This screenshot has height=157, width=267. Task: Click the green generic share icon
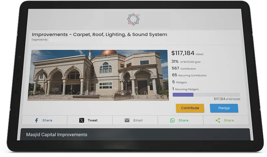point(218,120)
